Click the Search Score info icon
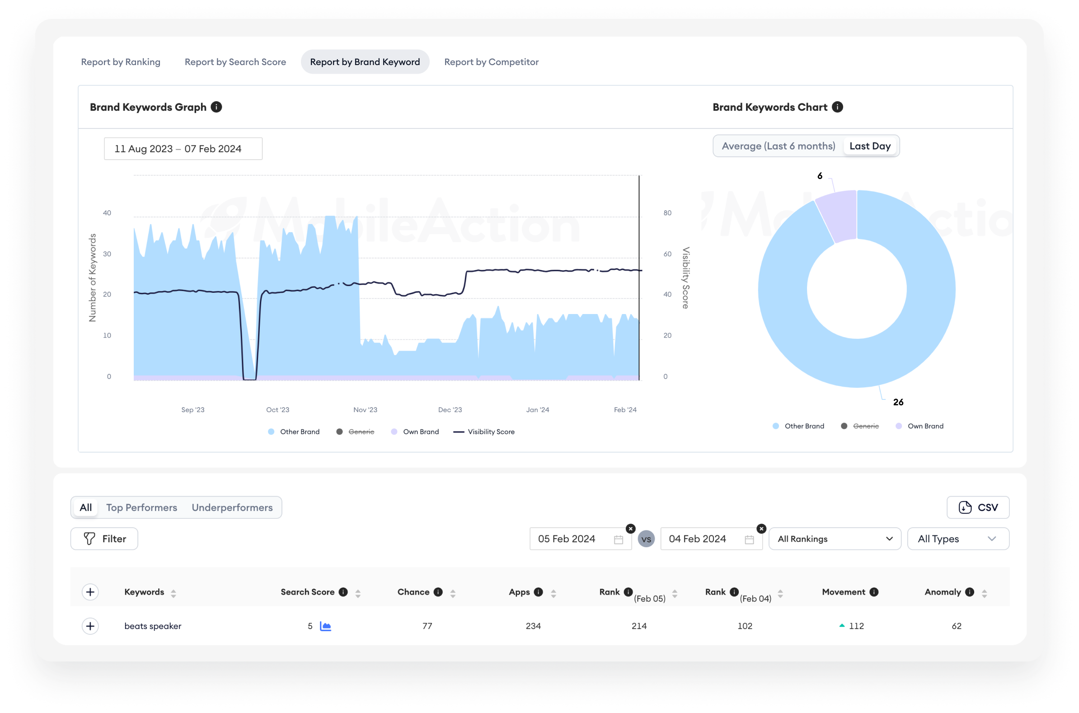This screenshot has height=713, width=1079. [x=343, y=592]
